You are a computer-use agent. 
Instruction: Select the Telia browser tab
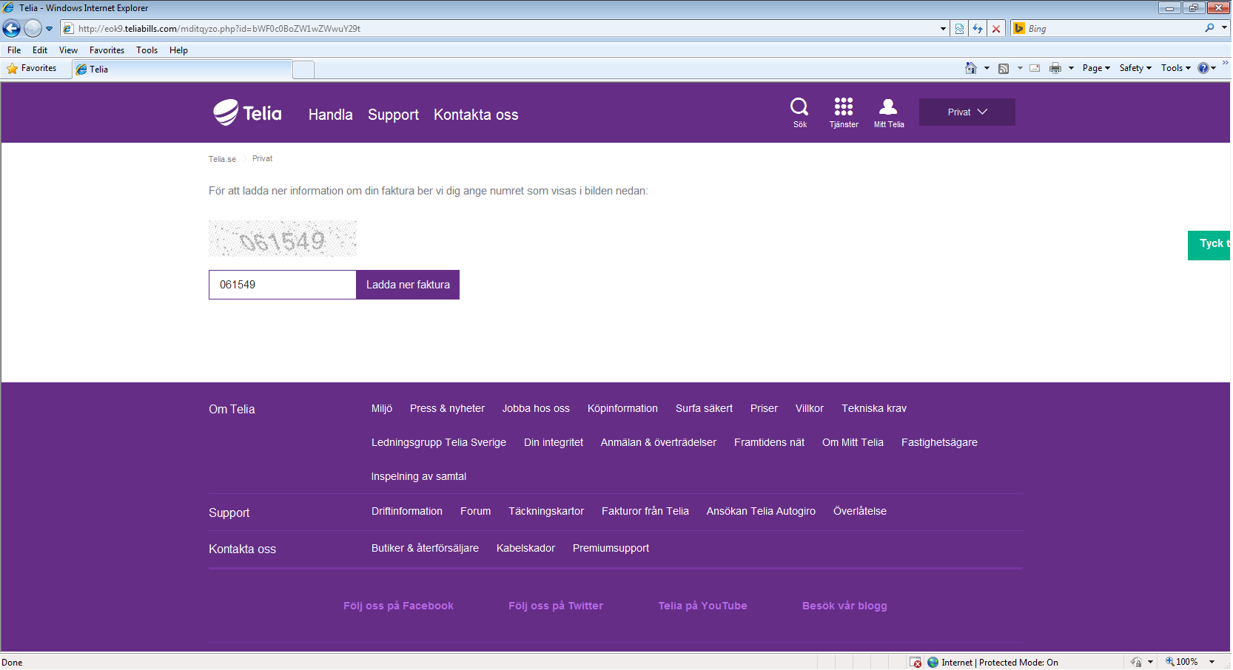click(x=182, y=70)
